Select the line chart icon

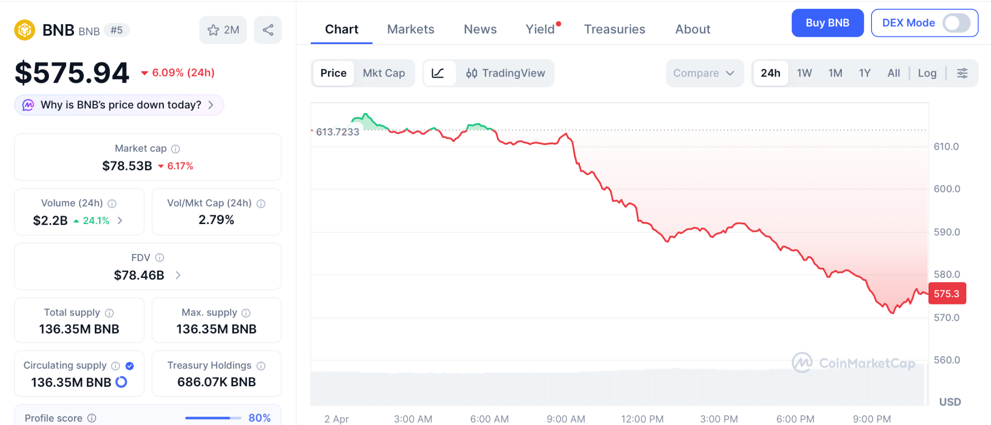(438, 73)
